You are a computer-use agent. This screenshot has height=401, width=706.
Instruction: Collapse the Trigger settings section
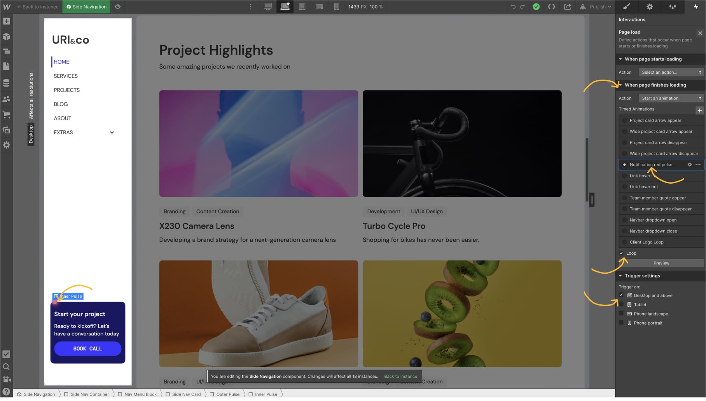pos(620,276)
